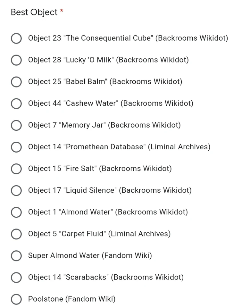242x308 pixels.
Task: Select Object 17 "Liquid Silence"
Action: [16, 190]
